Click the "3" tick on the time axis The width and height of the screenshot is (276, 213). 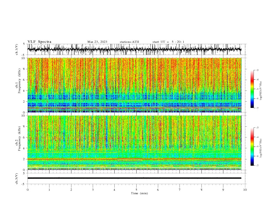(93, 190)
